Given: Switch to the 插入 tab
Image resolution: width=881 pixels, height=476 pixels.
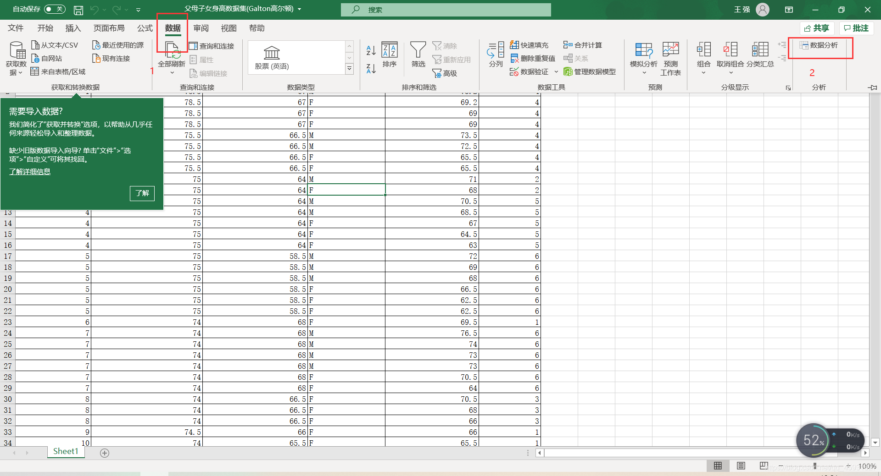Looking at the screenshot, I should 73,28.
